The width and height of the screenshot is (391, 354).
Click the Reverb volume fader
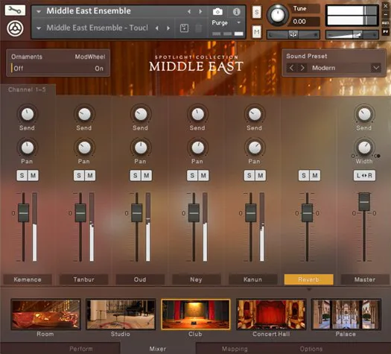pyautogui.click(x=307, y=213)
